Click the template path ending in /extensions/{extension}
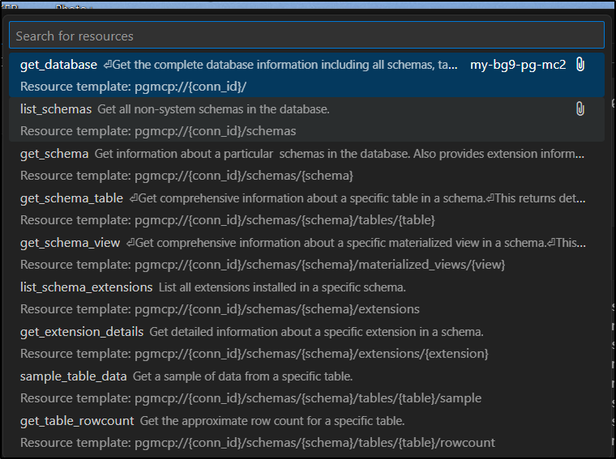 [254, 354]
